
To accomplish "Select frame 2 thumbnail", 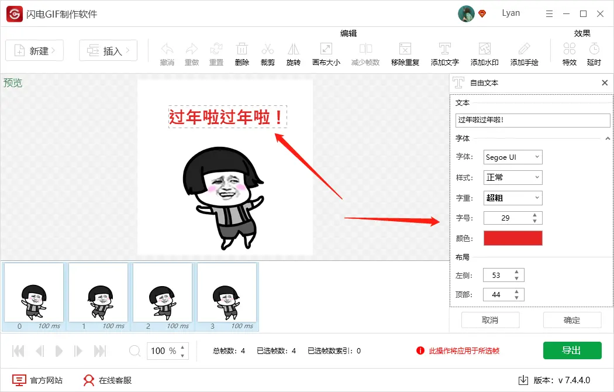I will coord(163,297).
